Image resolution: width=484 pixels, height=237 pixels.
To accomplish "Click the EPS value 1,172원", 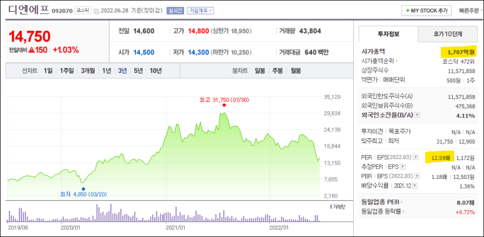I will pyautogui.click(x=465, y=158).
